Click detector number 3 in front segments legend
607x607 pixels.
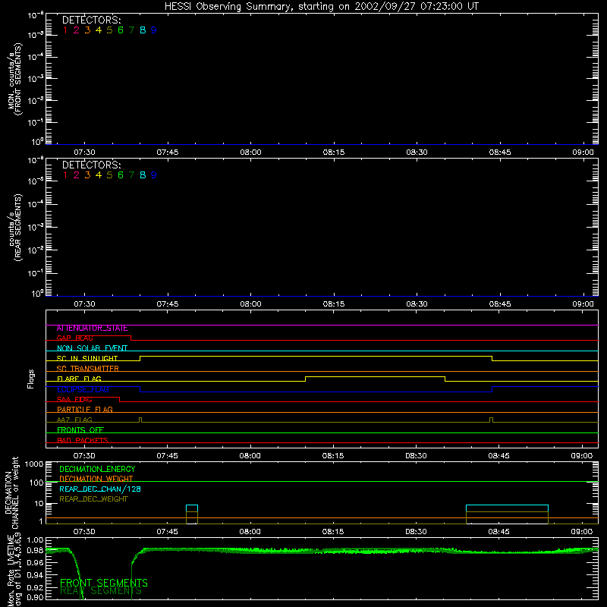pyautogui.click(x=87, y=30)
